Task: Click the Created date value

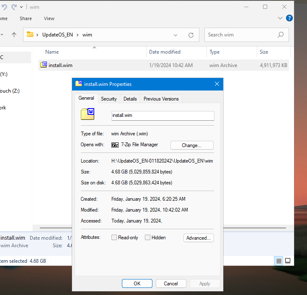Action: point(148,199)
